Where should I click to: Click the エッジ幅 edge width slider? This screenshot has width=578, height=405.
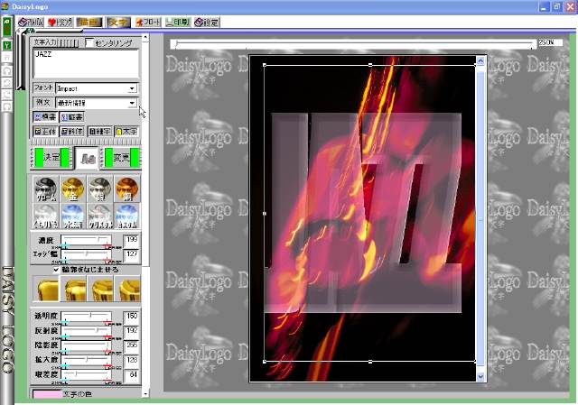(x=87, y=254)
